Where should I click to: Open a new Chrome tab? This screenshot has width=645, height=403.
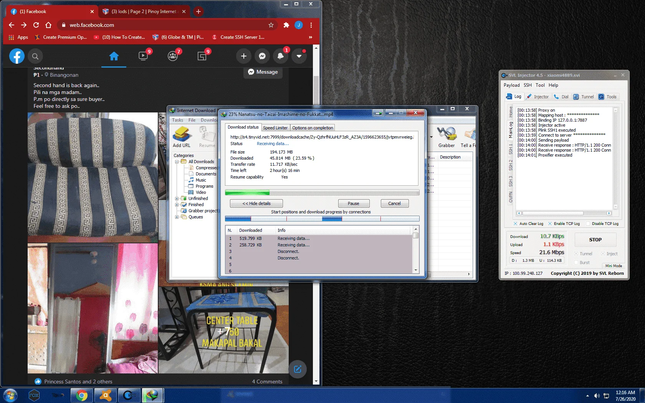click(x=198, y=12)
